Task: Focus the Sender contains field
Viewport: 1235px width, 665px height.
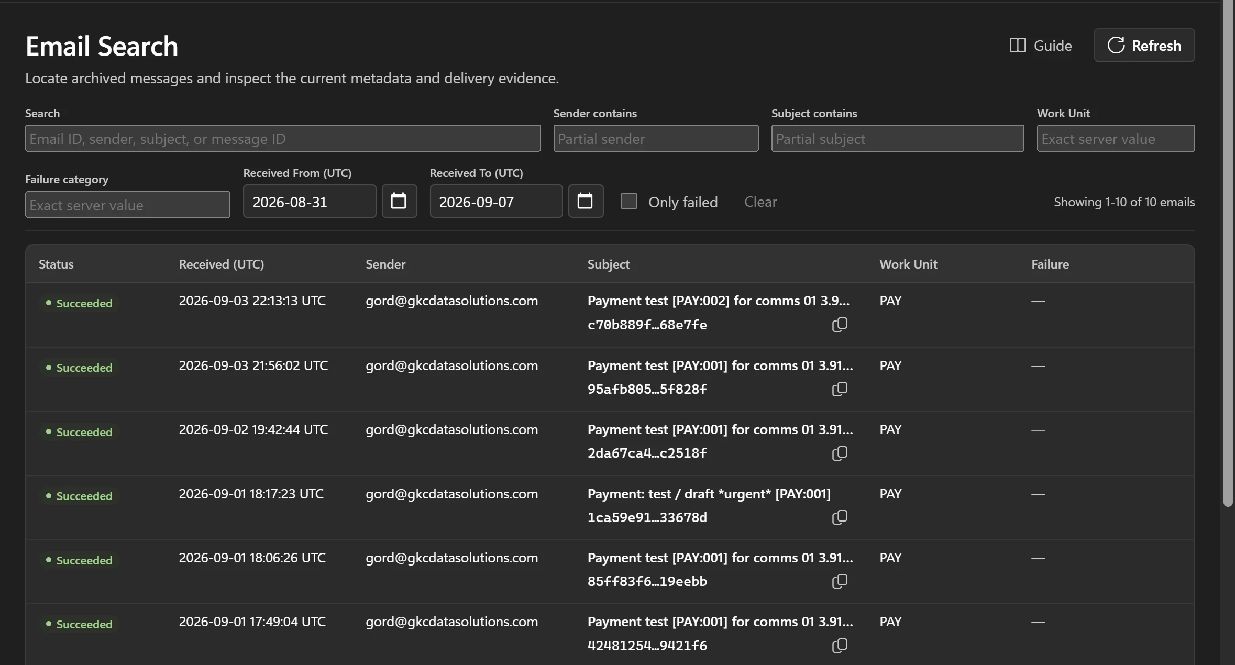Action: point(656,138)
